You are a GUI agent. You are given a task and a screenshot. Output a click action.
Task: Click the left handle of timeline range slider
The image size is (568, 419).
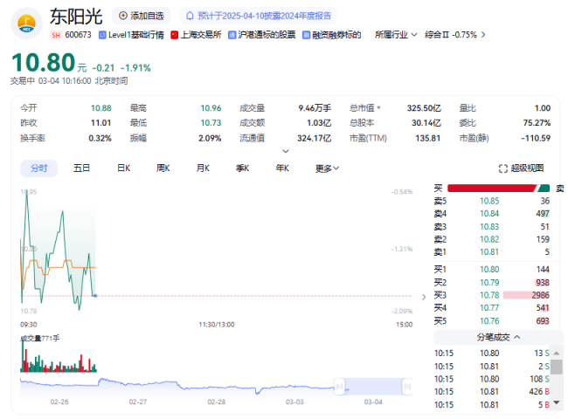coord(339,387)
